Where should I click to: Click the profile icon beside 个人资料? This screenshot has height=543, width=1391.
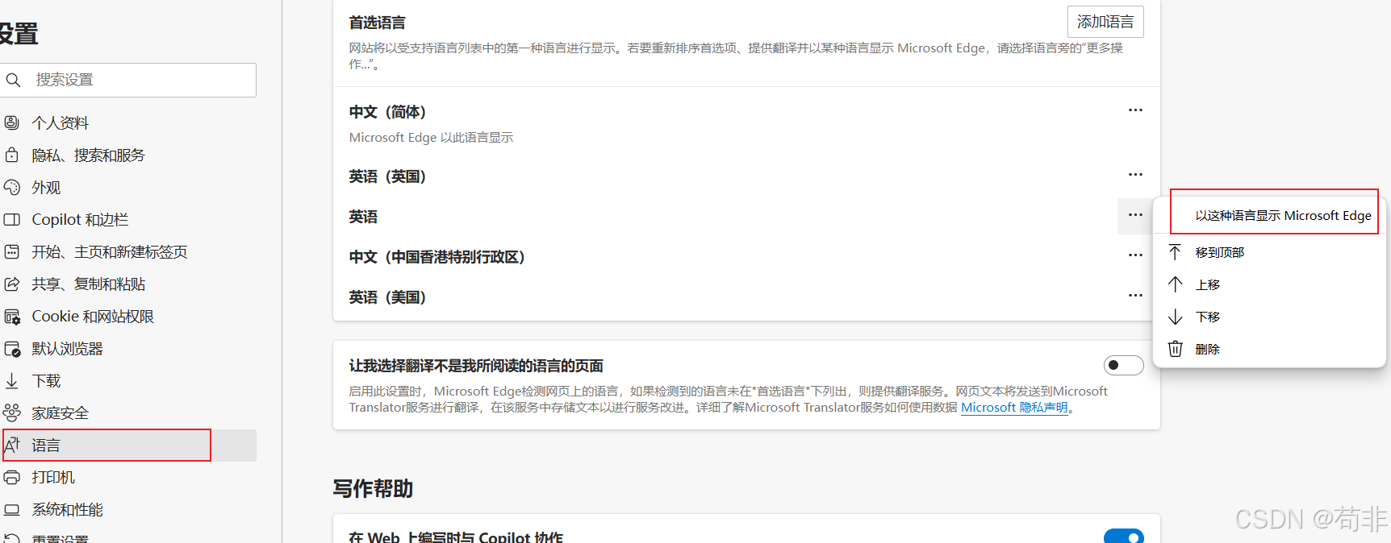(11, 122)
